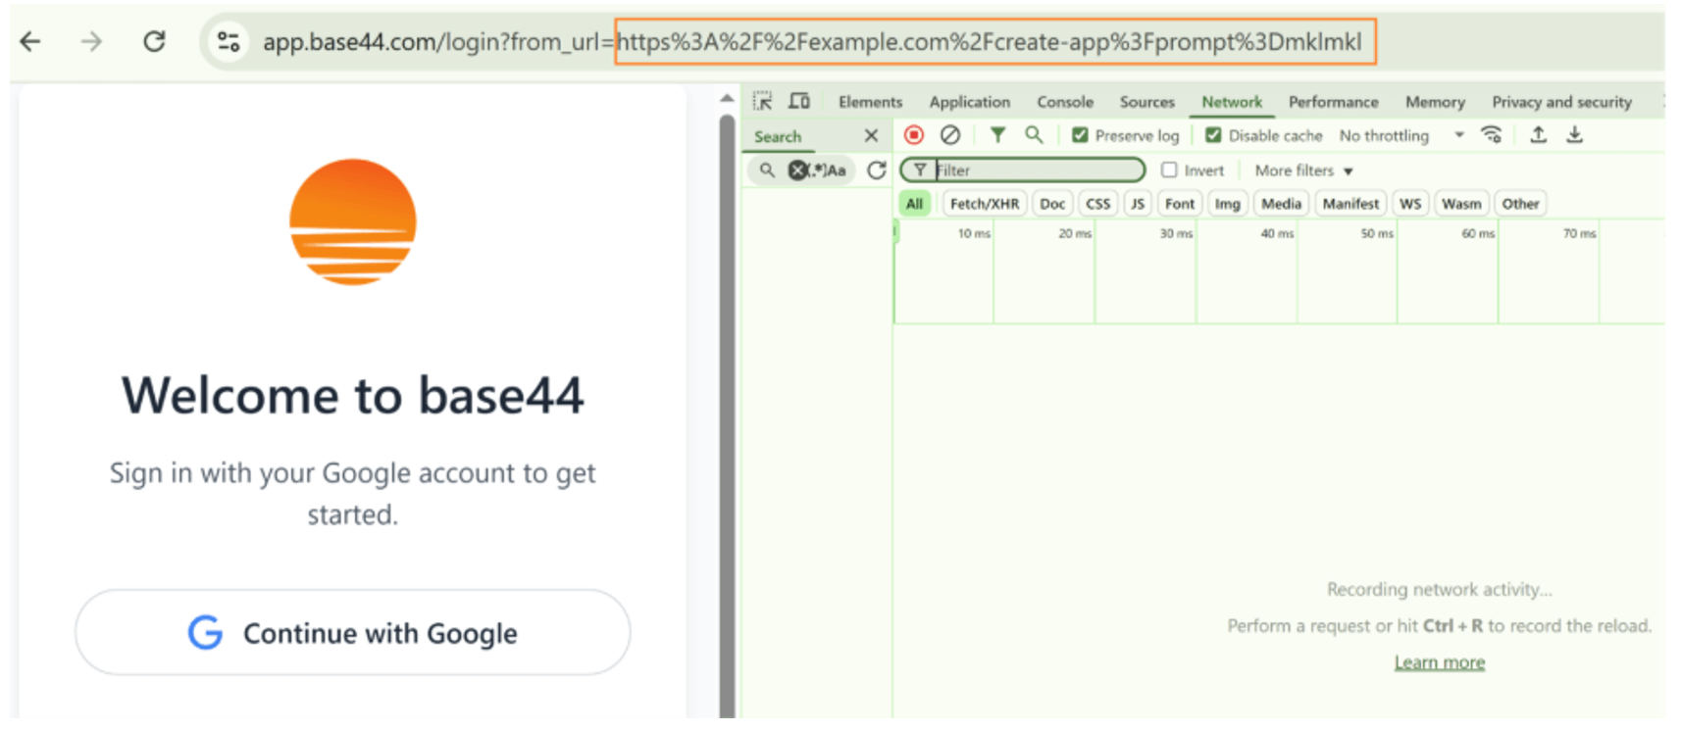Open site information icon in address bar
Image resolution: width=1681 pixels, height=731 pixels.
pos(229,41)
